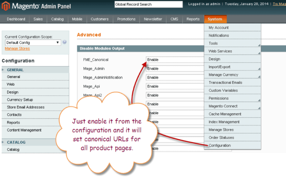This screenshot has height=190, width=286.
Task: Open the Promotions menu
Action: 126,19
